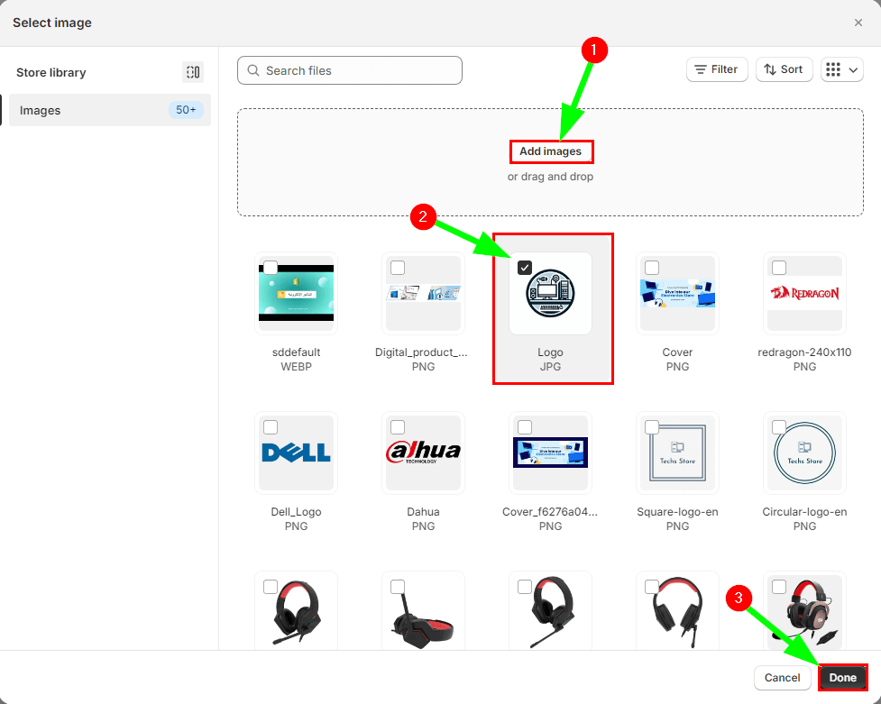This screenshot has width=881, height=704.
Task: Close the Select image dialog
Action: [858, 23]
